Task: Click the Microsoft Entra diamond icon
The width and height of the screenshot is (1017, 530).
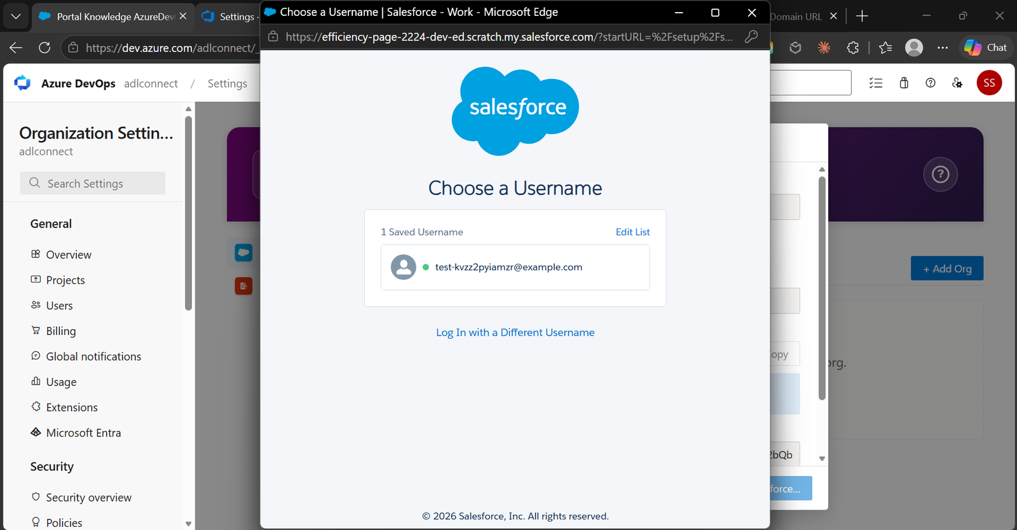Action: click(x=36, y=431)
